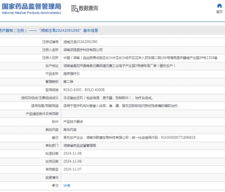Click the 其他内容 value cell
The image size is (225, 192).
pyautogui.click(x=70, y=130)
